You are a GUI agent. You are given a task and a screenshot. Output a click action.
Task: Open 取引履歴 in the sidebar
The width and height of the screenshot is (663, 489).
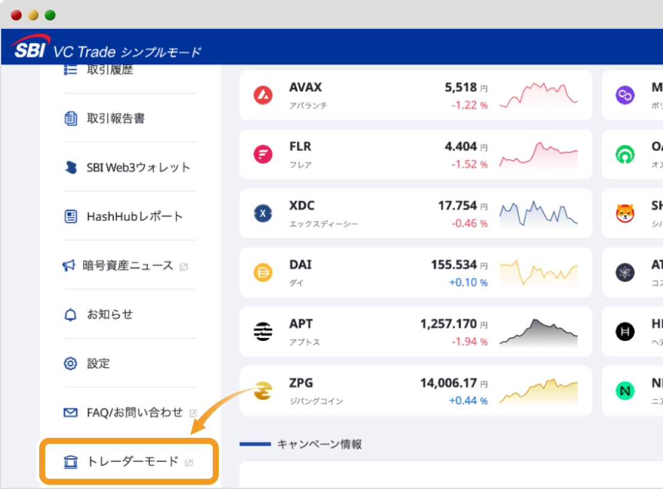pos(109,70)
